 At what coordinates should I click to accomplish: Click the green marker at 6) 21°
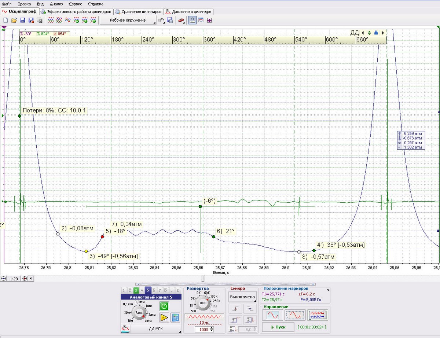pyautogui.click(x=213, y=237)
